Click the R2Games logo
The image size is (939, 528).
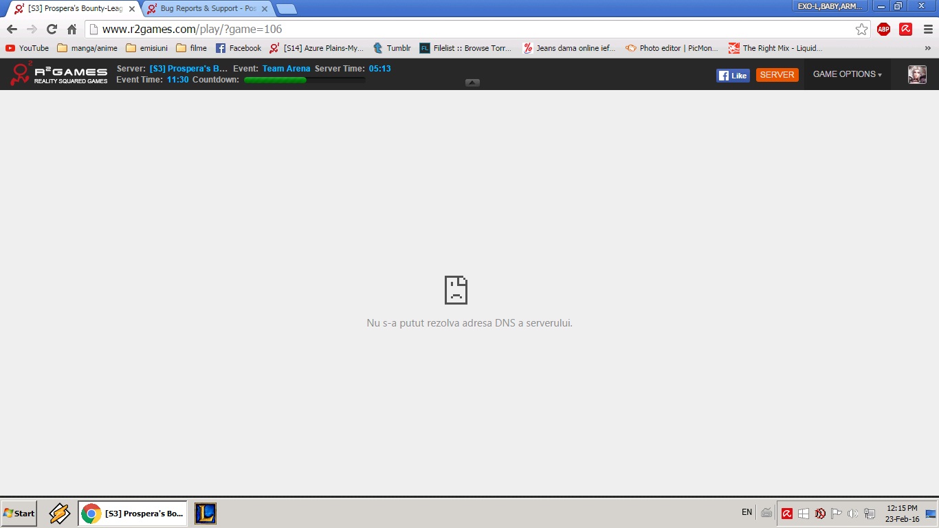(59, 74)
